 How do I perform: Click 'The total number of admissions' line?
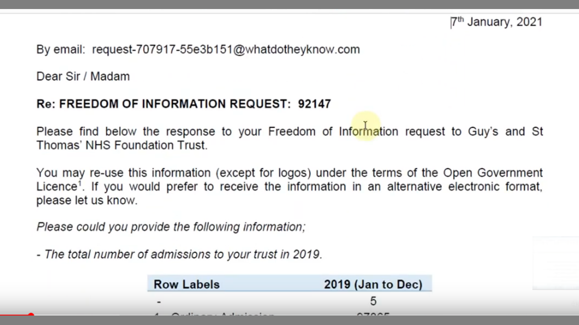[x=179, y=255]
